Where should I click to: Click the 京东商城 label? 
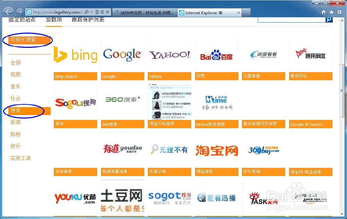click(264, 172)
